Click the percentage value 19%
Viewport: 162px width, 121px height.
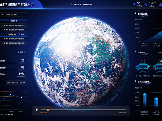(x=21, y=74)
